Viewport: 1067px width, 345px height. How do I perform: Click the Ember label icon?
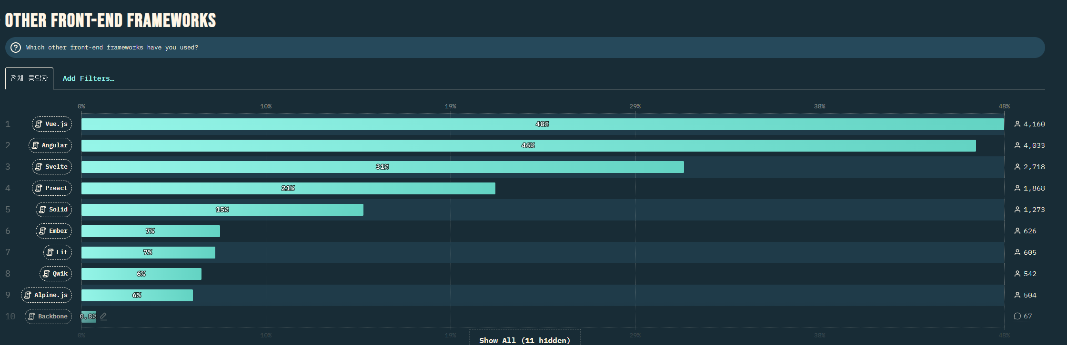point(43,231)
